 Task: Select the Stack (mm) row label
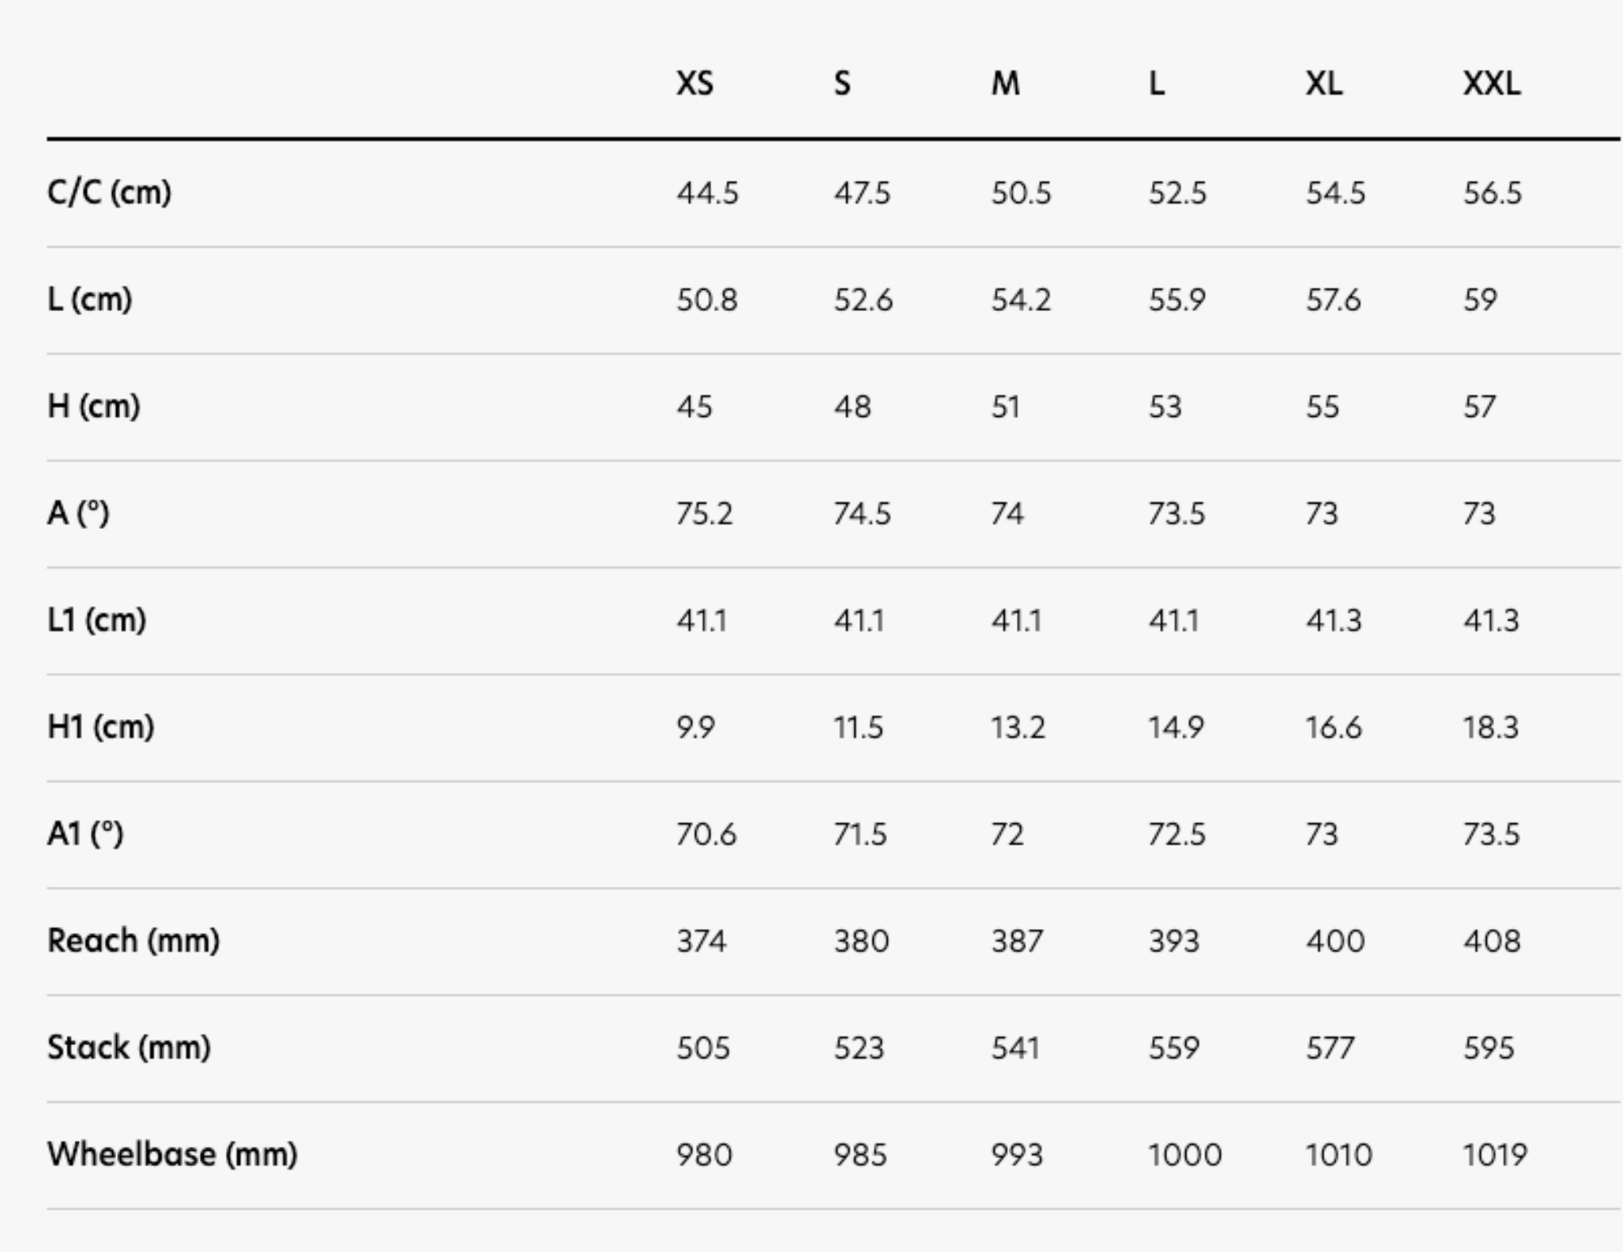point(129,1048)
